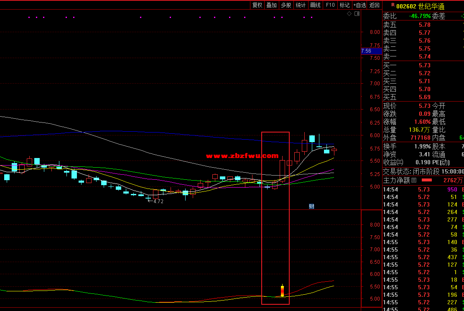Select 买五 price 5.69
464x311 pixels.
425,97
